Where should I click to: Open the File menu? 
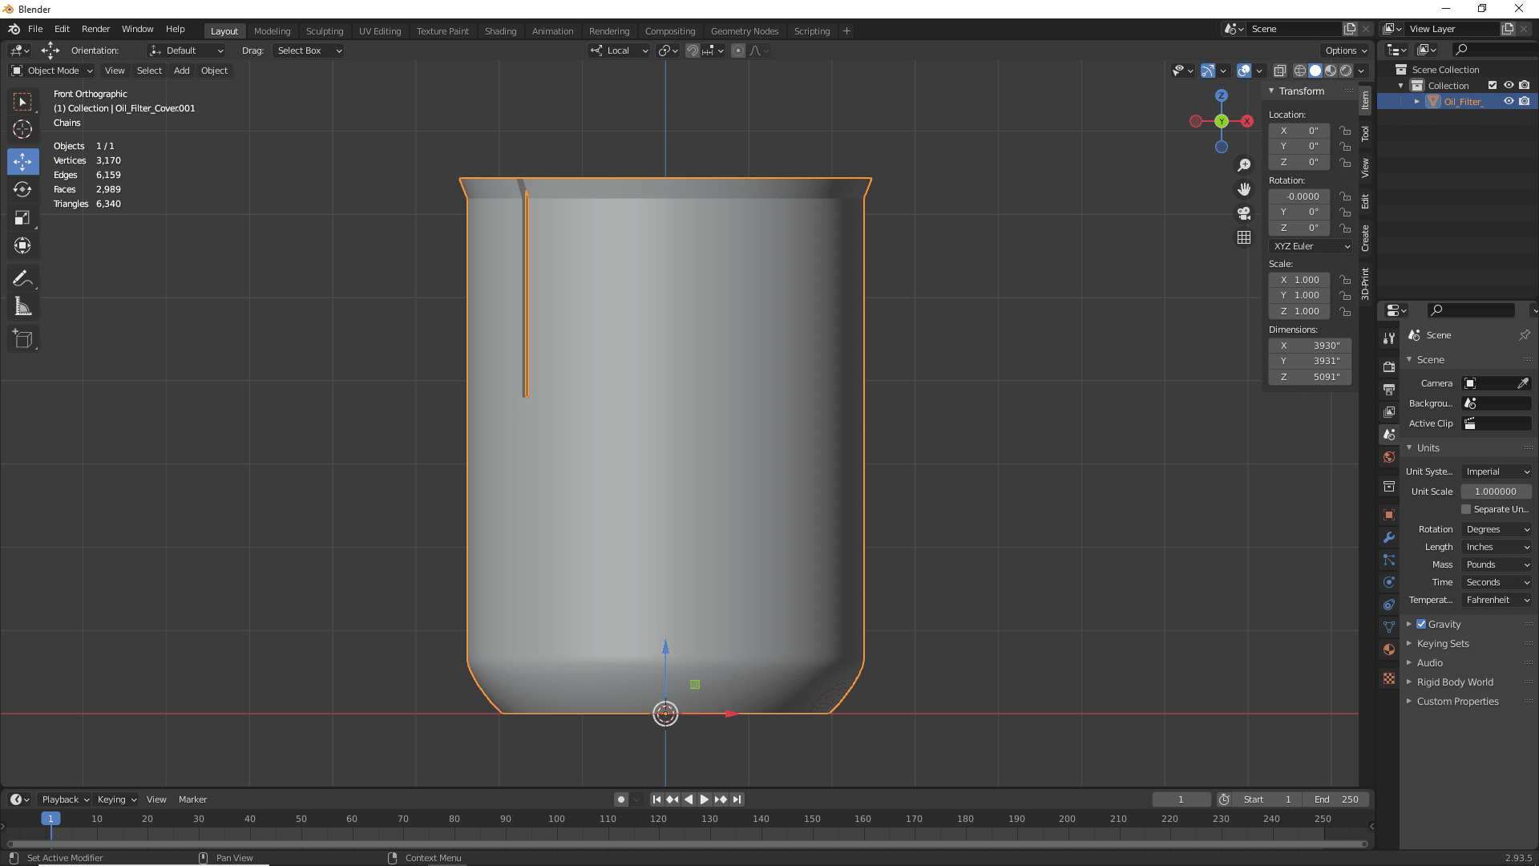pos(35,29)
